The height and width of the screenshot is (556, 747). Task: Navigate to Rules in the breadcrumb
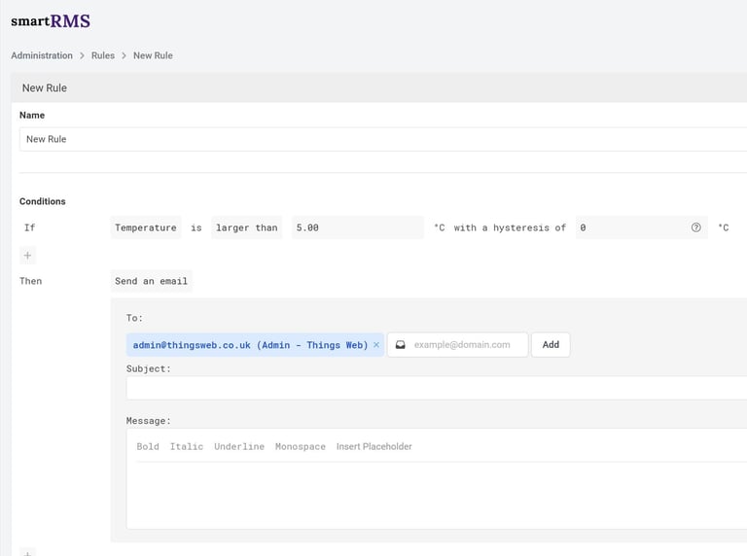tap(103, 55)
